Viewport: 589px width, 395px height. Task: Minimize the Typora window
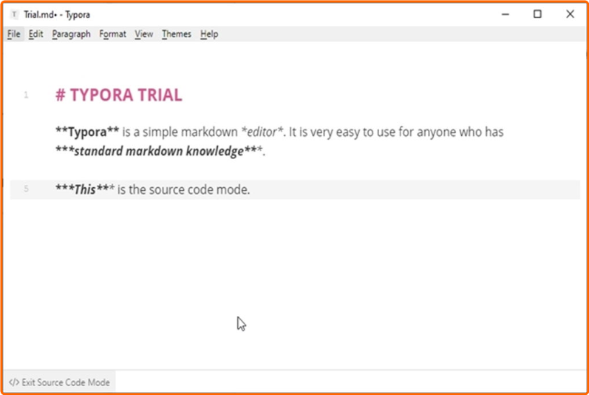click(505, 14)
